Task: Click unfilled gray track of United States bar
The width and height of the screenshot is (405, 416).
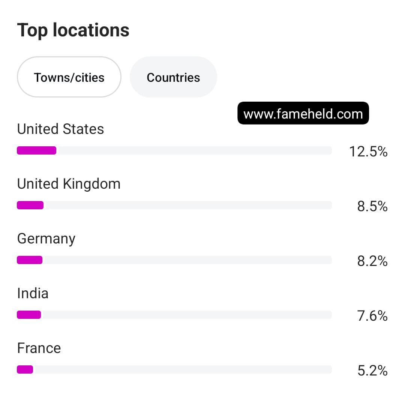Action: point(193,151)
